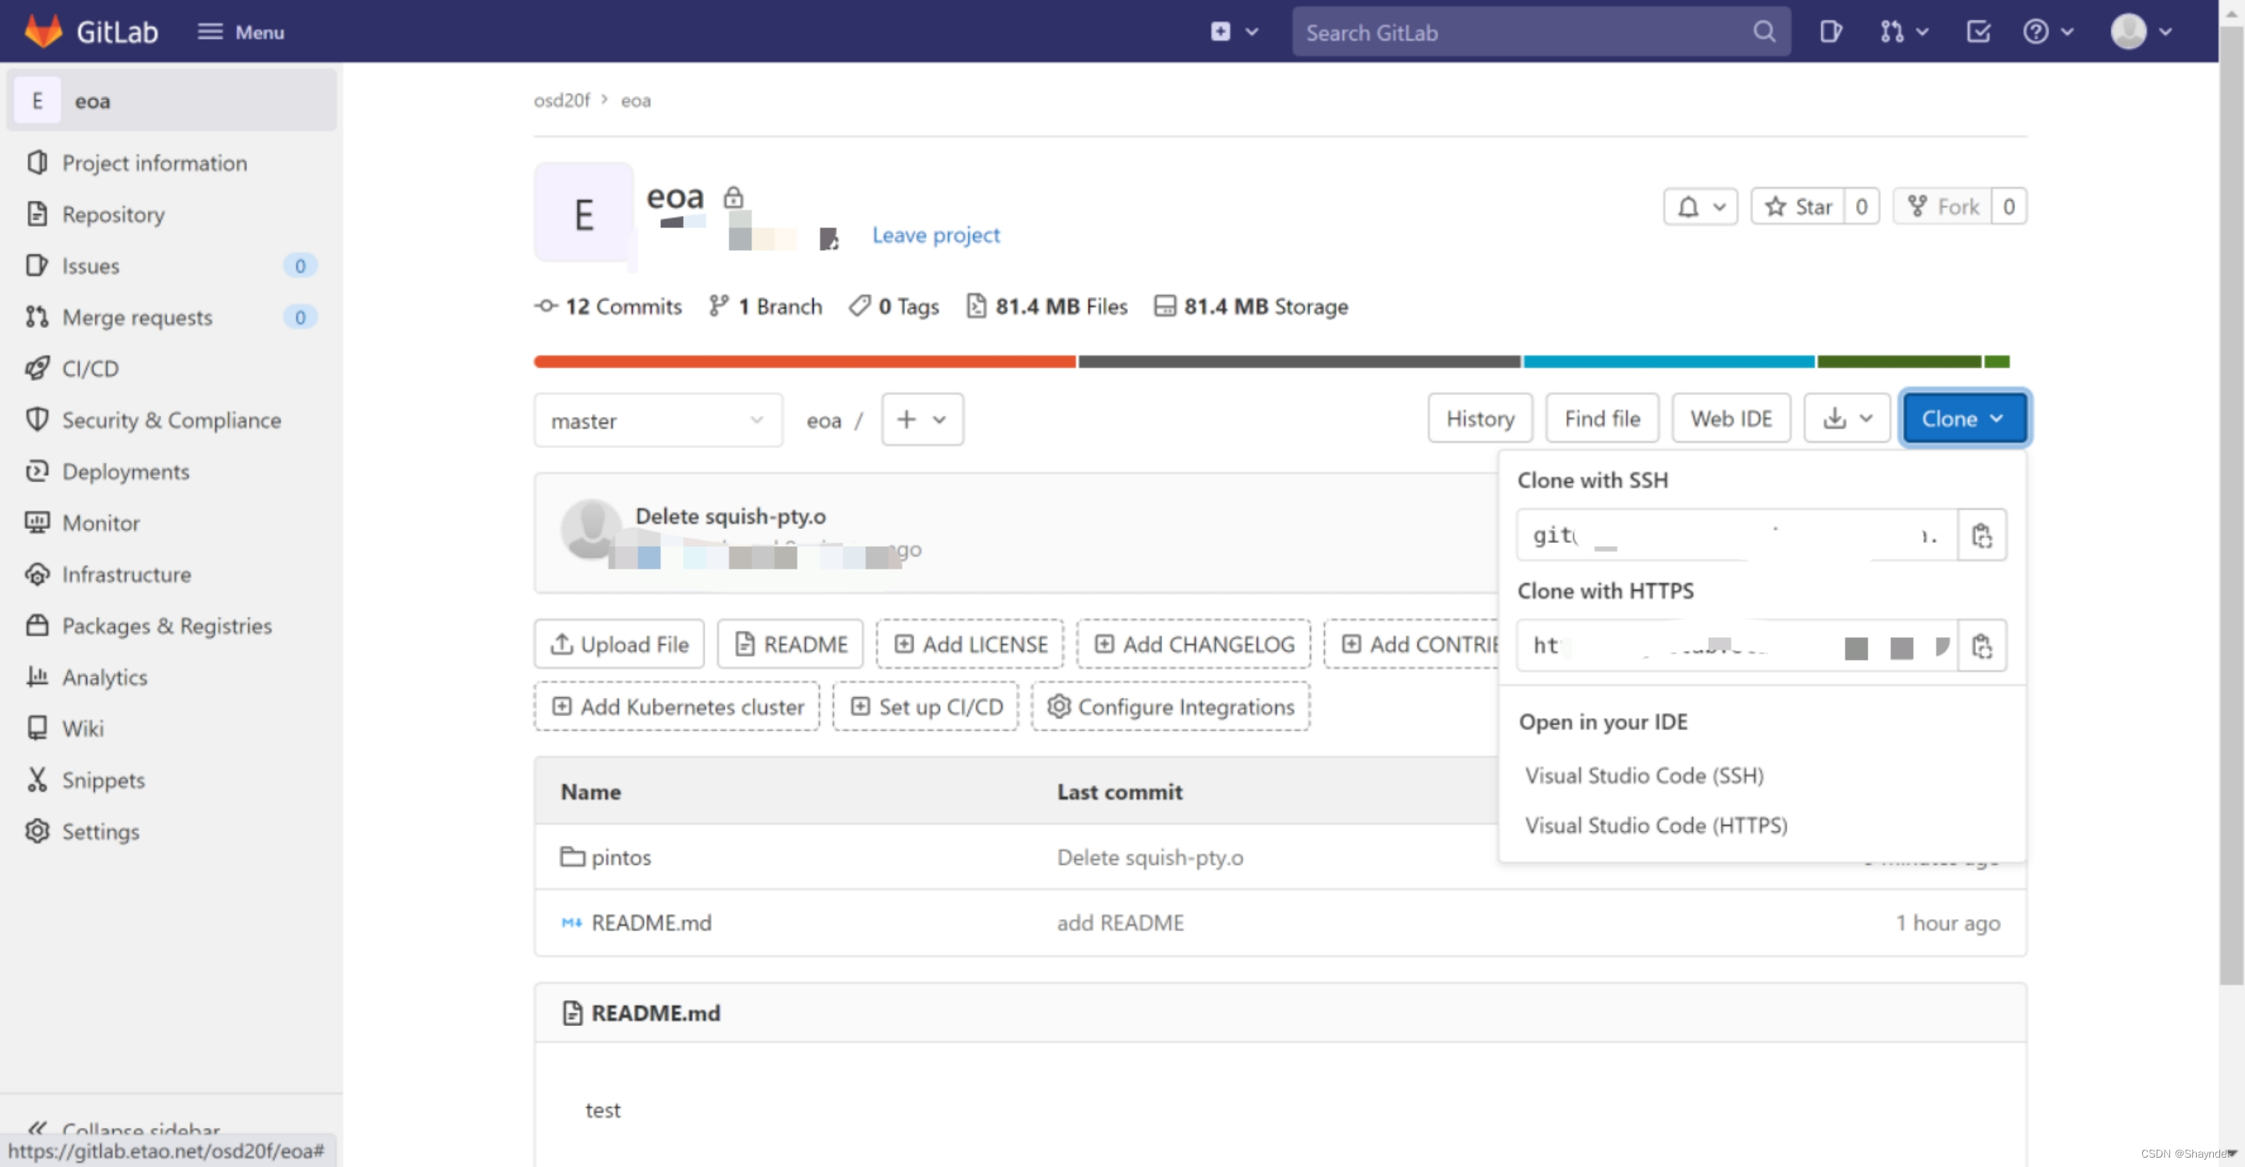Image resolution: width=2245 pixels, height=1167 pixels.
Task: Copy the HTTPS clone URL
Action: 1981,645
